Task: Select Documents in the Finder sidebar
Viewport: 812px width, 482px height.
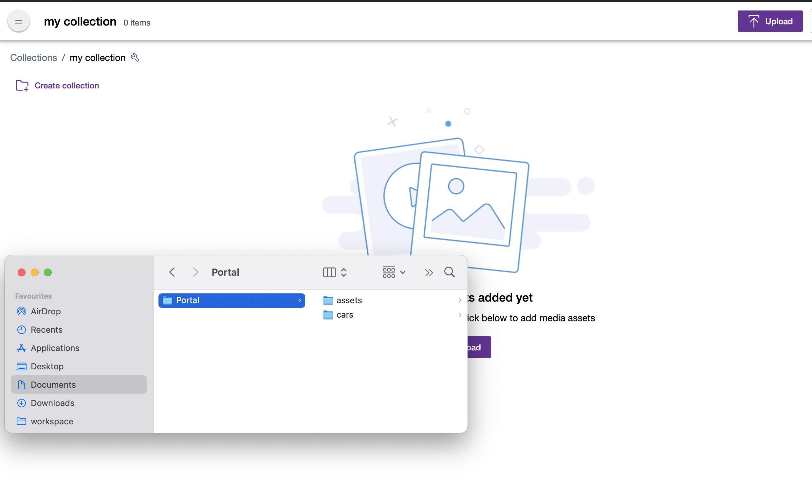Action: [53, 384]
